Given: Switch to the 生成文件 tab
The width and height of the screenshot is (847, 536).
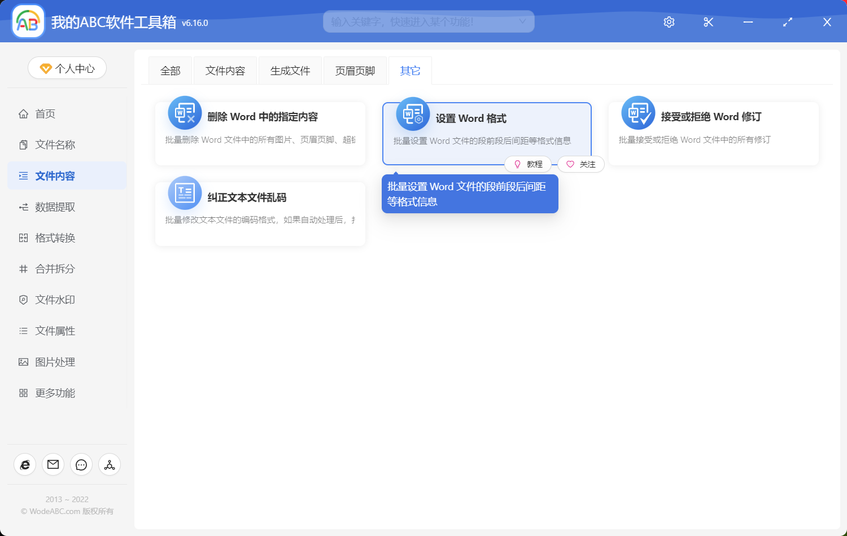Looking at the screenshot, I should click(x=290, y=70).
